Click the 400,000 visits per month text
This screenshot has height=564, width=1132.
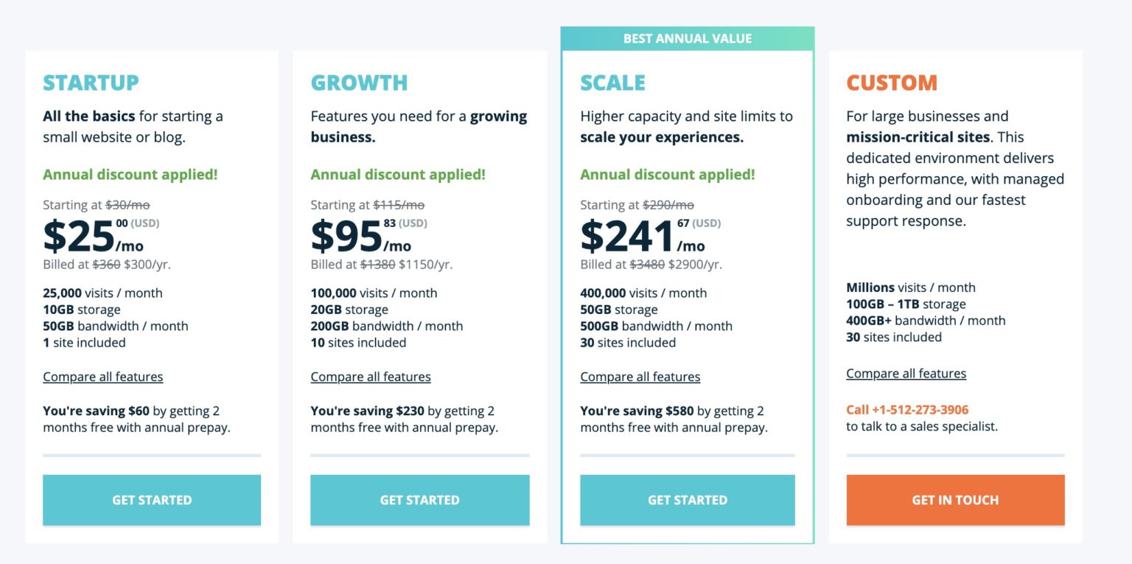click(x=642, y=293)
